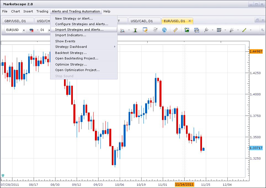
Task: Click the 1.3250 price axis label
Action: click(x=255, y=158)
